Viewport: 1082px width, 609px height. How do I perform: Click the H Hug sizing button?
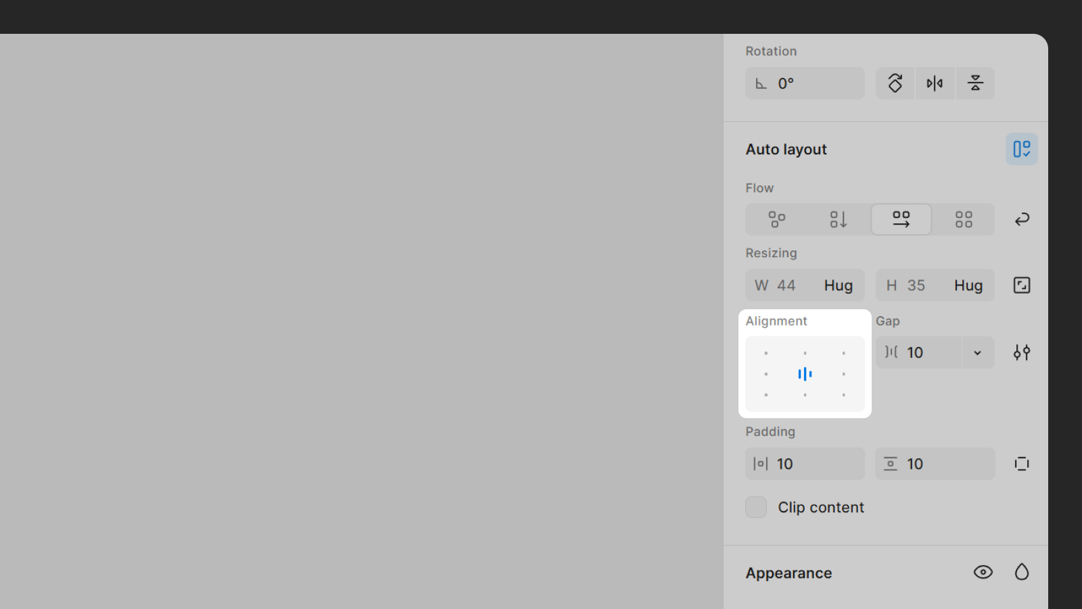tap(968, 285)
